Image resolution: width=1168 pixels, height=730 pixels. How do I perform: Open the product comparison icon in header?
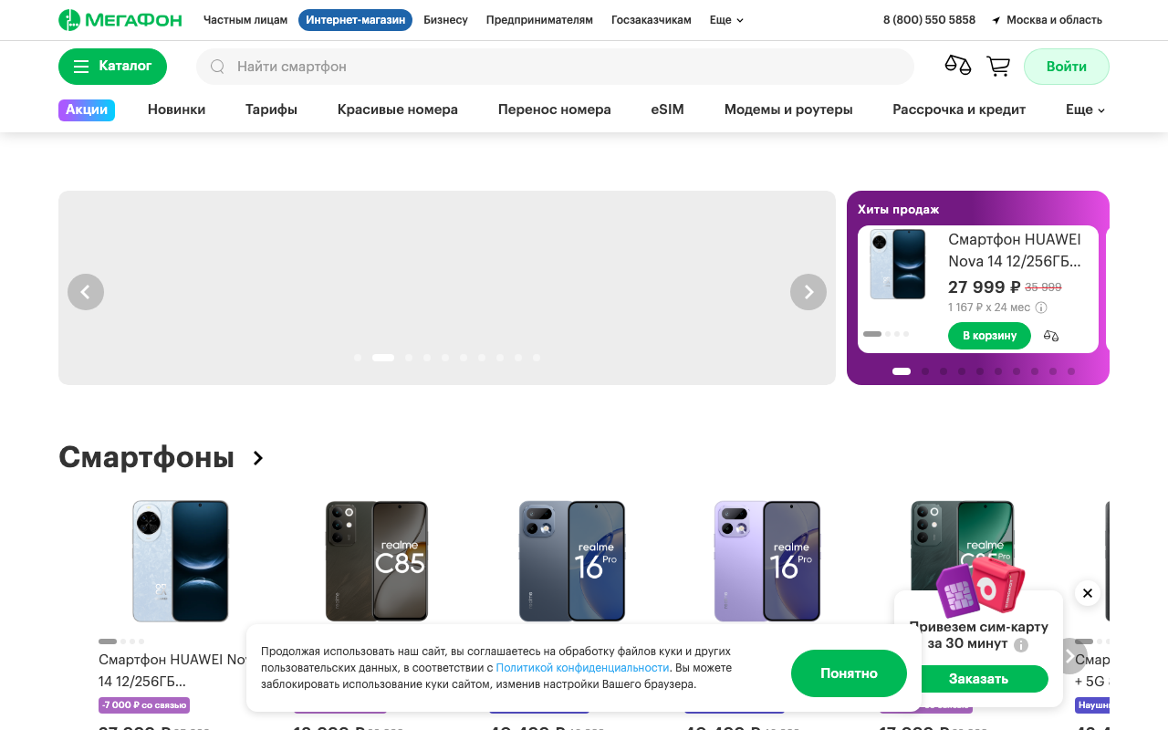point(958,66)
